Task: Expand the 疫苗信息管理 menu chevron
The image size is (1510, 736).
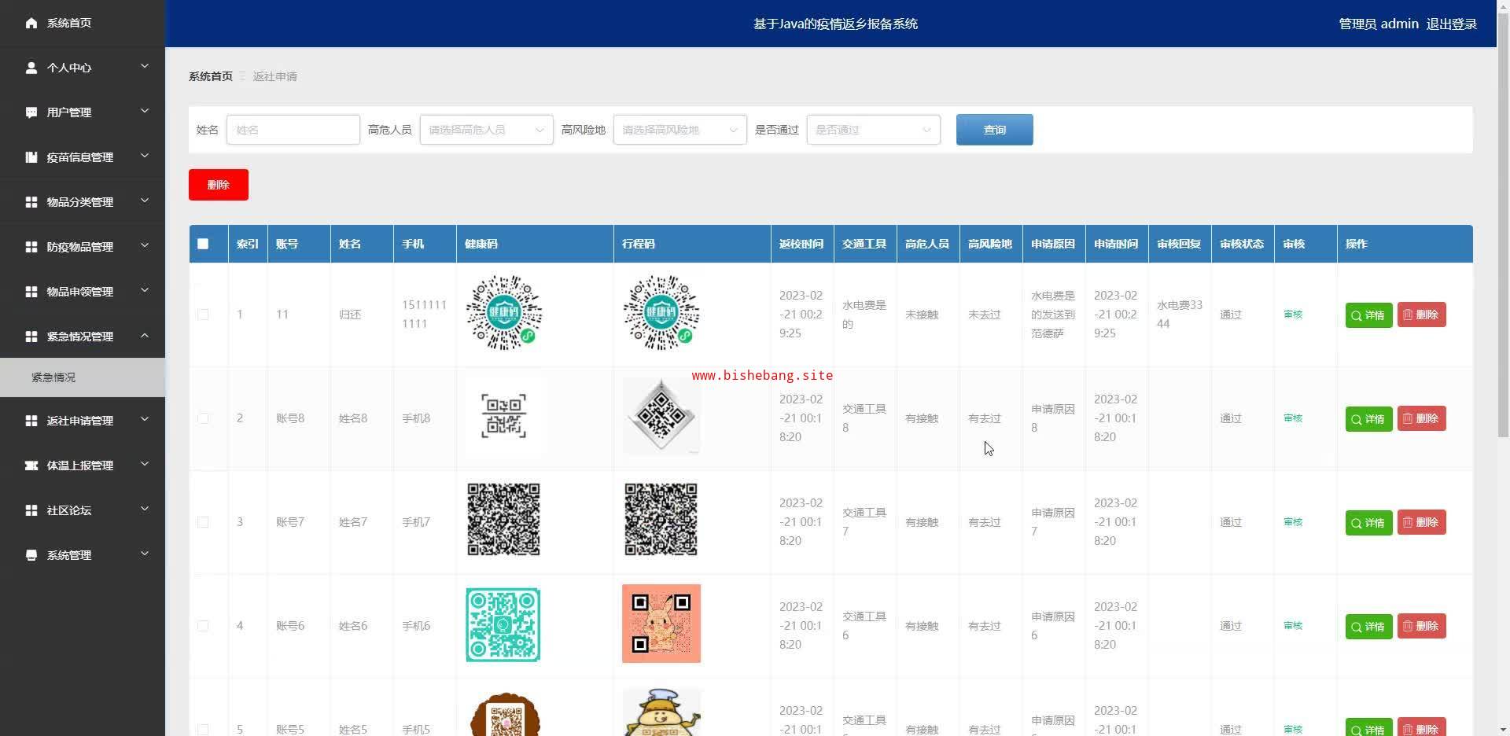Action: (x=145, y=156)
